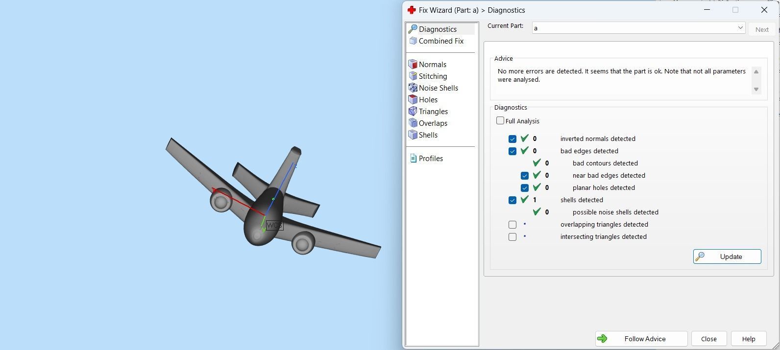The image size is (780, 350).
Task: Select the Shells page label
Action: (x=428, y=135)
